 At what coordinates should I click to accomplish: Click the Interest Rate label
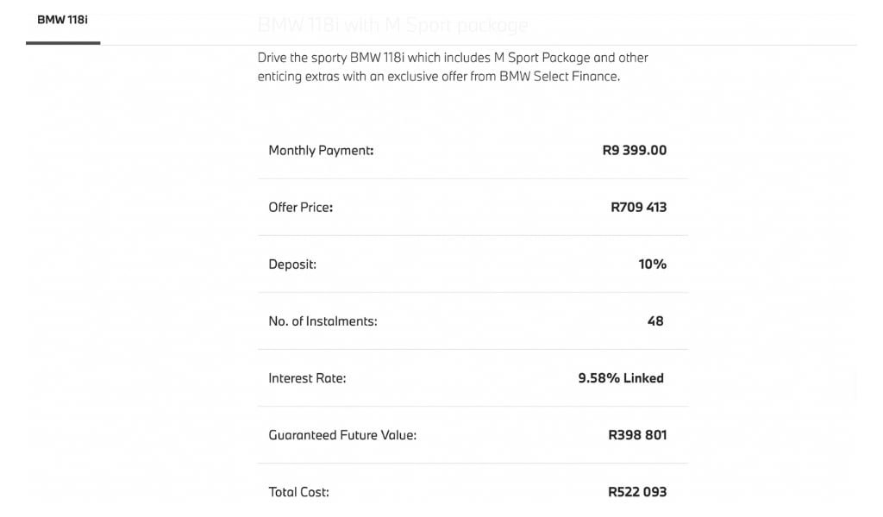pos(308,378)
